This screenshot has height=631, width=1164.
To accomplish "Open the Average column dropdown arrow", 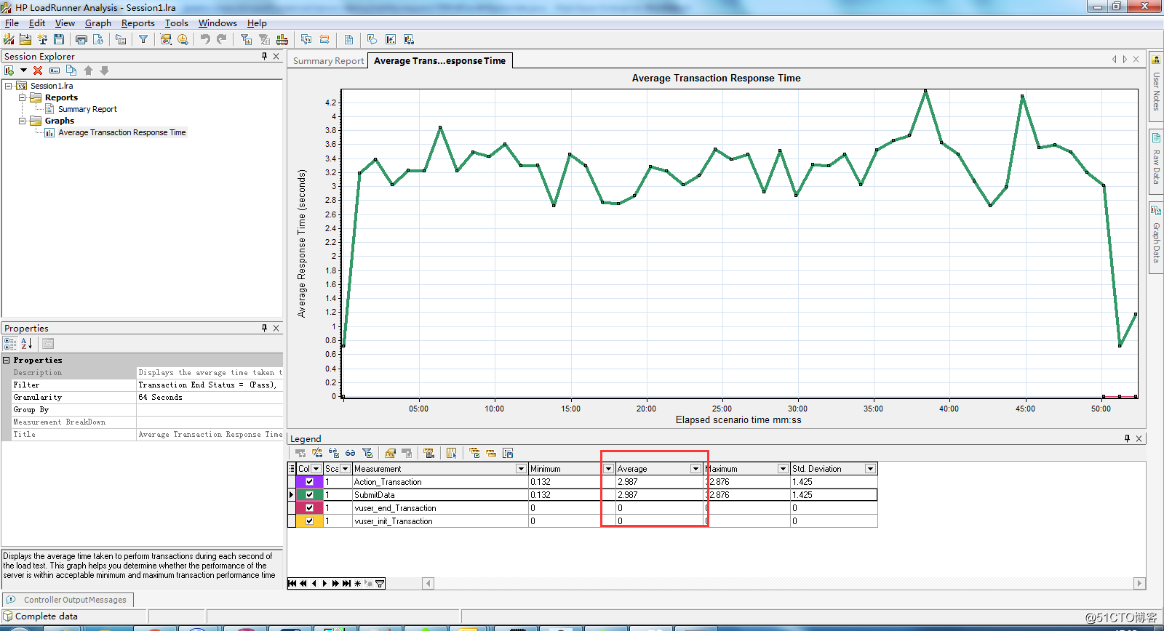I will (695, 469).
